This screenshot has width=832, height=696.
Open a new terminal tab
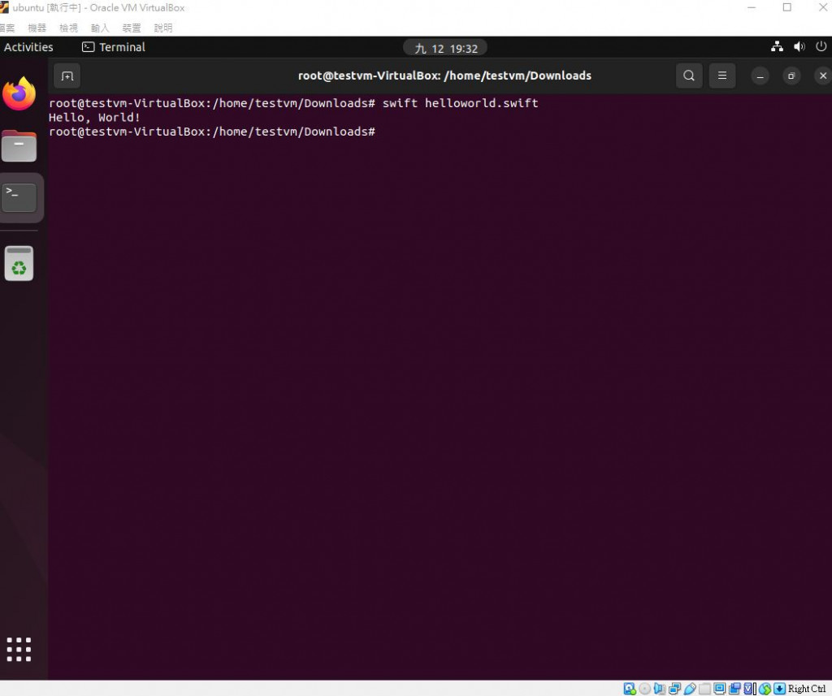(x=67, y=76)
